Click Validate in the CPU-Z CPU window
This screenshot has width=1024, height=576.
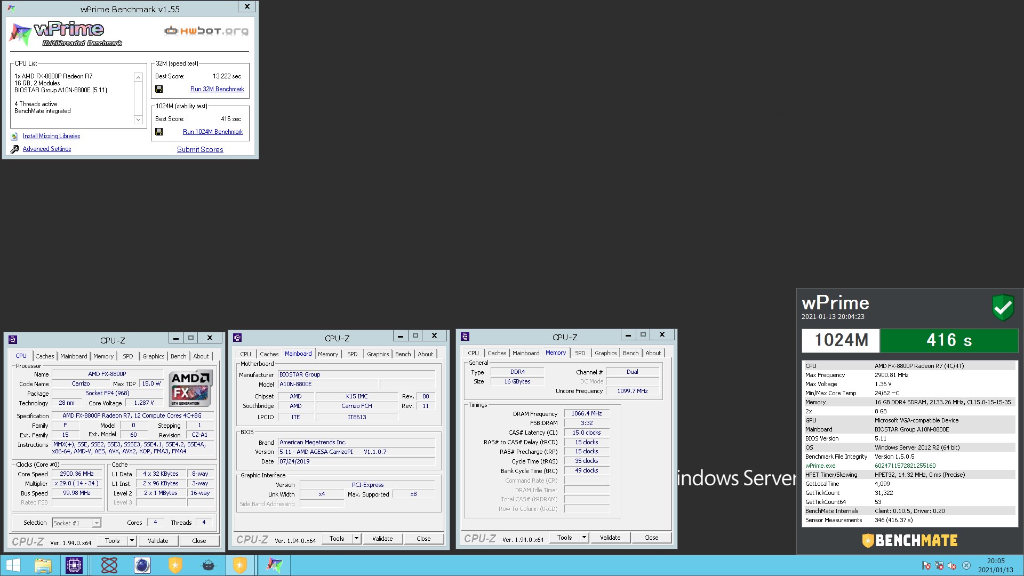pos(158,541)
